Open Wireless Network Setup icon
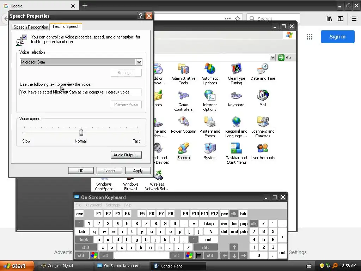Screen dimensions: 361x271 coord(157,181)
